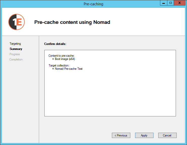Select the 'Nomad Pre-cache Test' collection entry
187x145 pixels.
click(x=69, y=69)
